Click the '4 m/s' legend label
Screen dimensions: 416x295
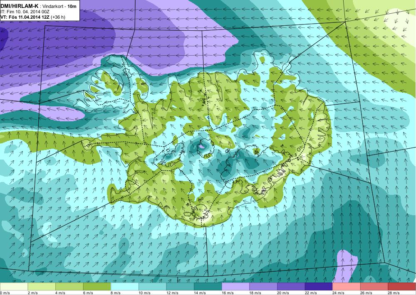(60, 293)
